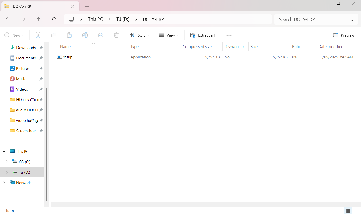Click pin icon next to Screenshots

tap(41, 131)
